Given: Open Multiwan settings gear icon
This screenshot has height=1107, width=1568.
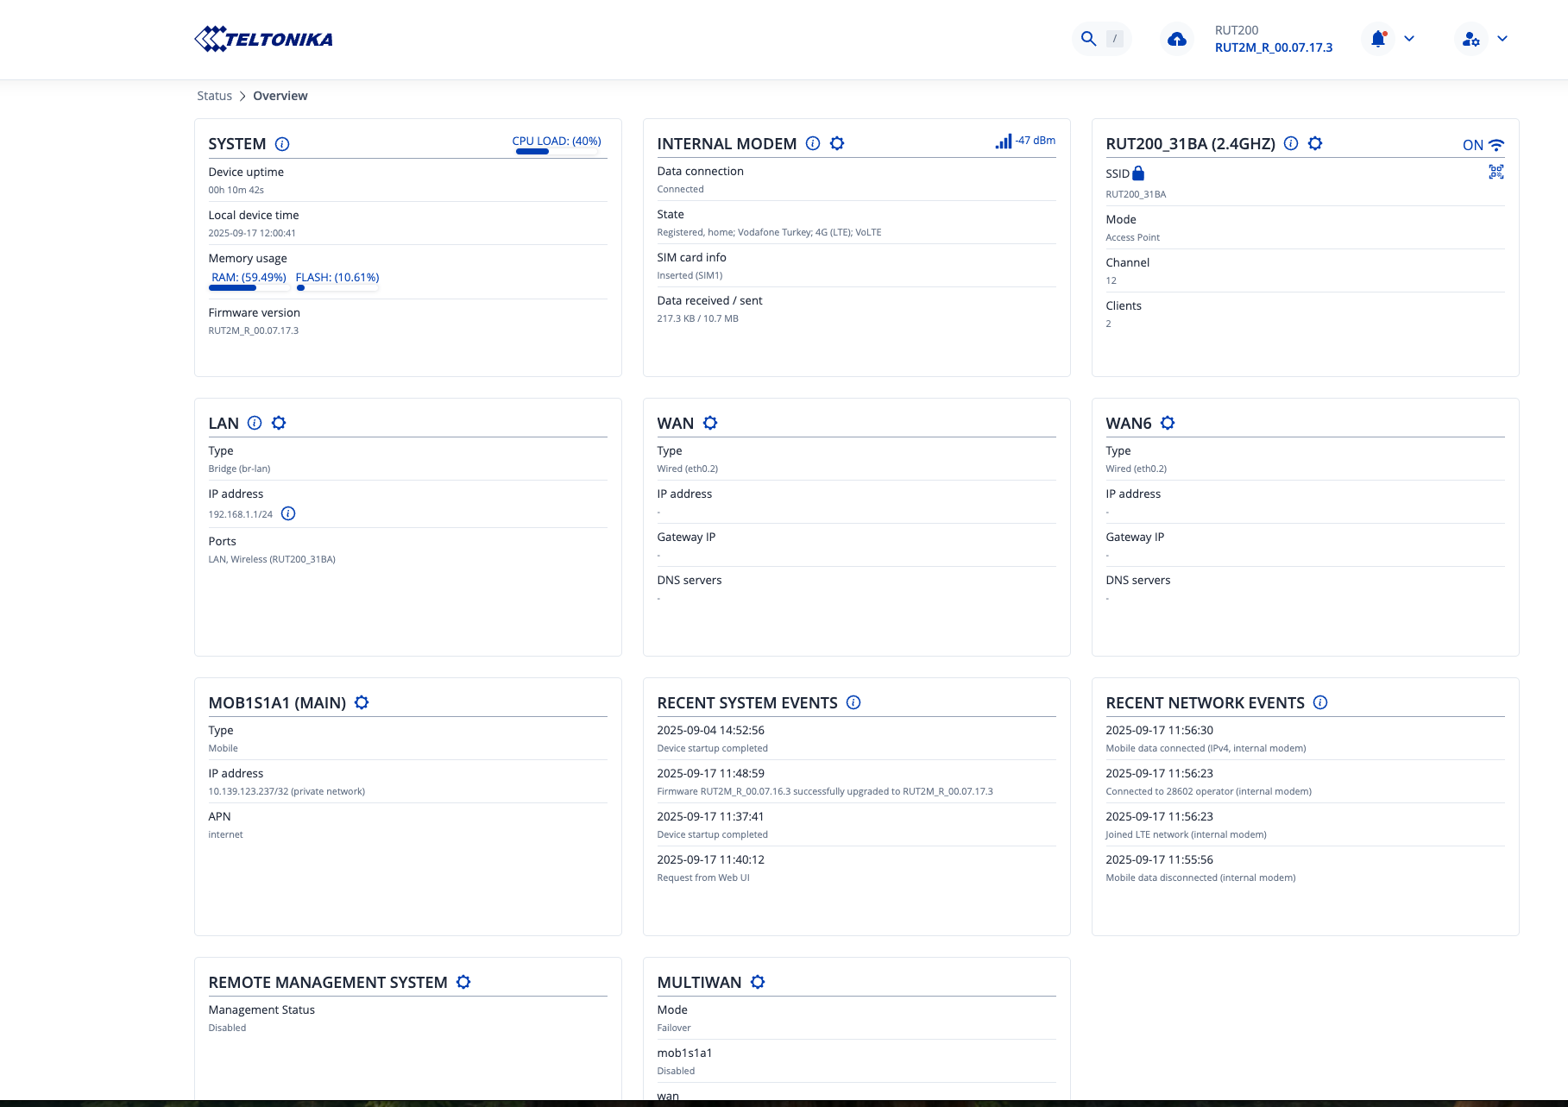Looking at the screenshot, I should (758, 982).
